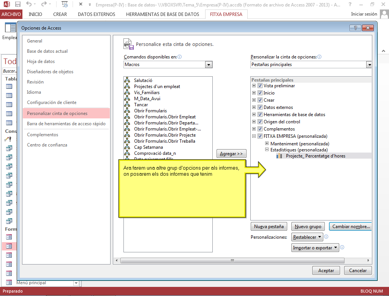
Task: Open the Importar o exportar dropdown
Action: [315, 248]
